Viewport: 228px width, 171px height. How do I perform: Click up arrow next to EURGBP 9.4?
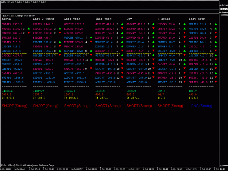[185, 46]
